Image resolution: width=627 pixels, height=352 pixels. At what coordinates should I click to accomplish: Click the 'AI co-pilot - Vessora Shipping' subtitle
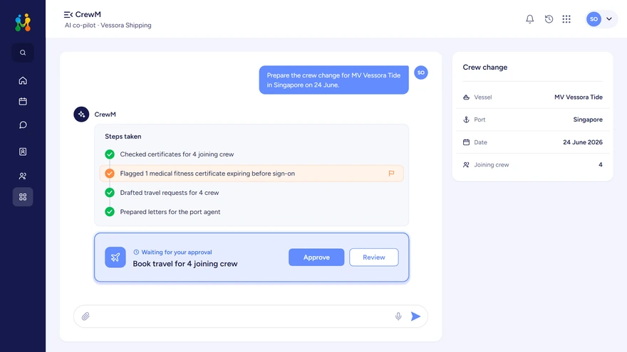coord(108,25)
